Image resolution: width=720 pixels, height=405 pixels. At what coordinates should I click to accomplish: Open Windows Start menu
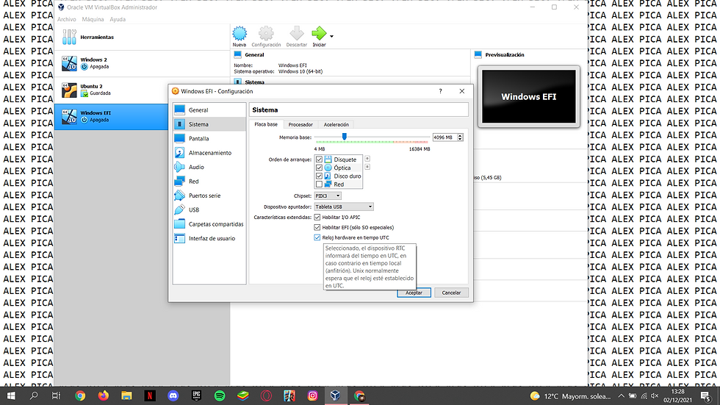pyautogui.click(x=10, y=396)
